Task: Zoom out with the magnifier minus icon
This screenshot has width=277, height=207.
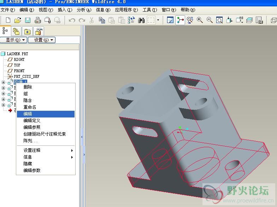Action: tap(210, 20)
